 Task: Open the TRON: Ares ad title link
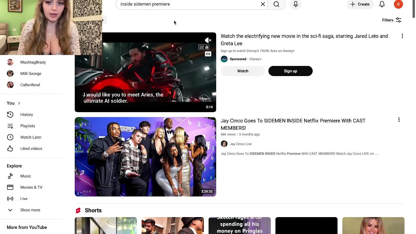304,40
